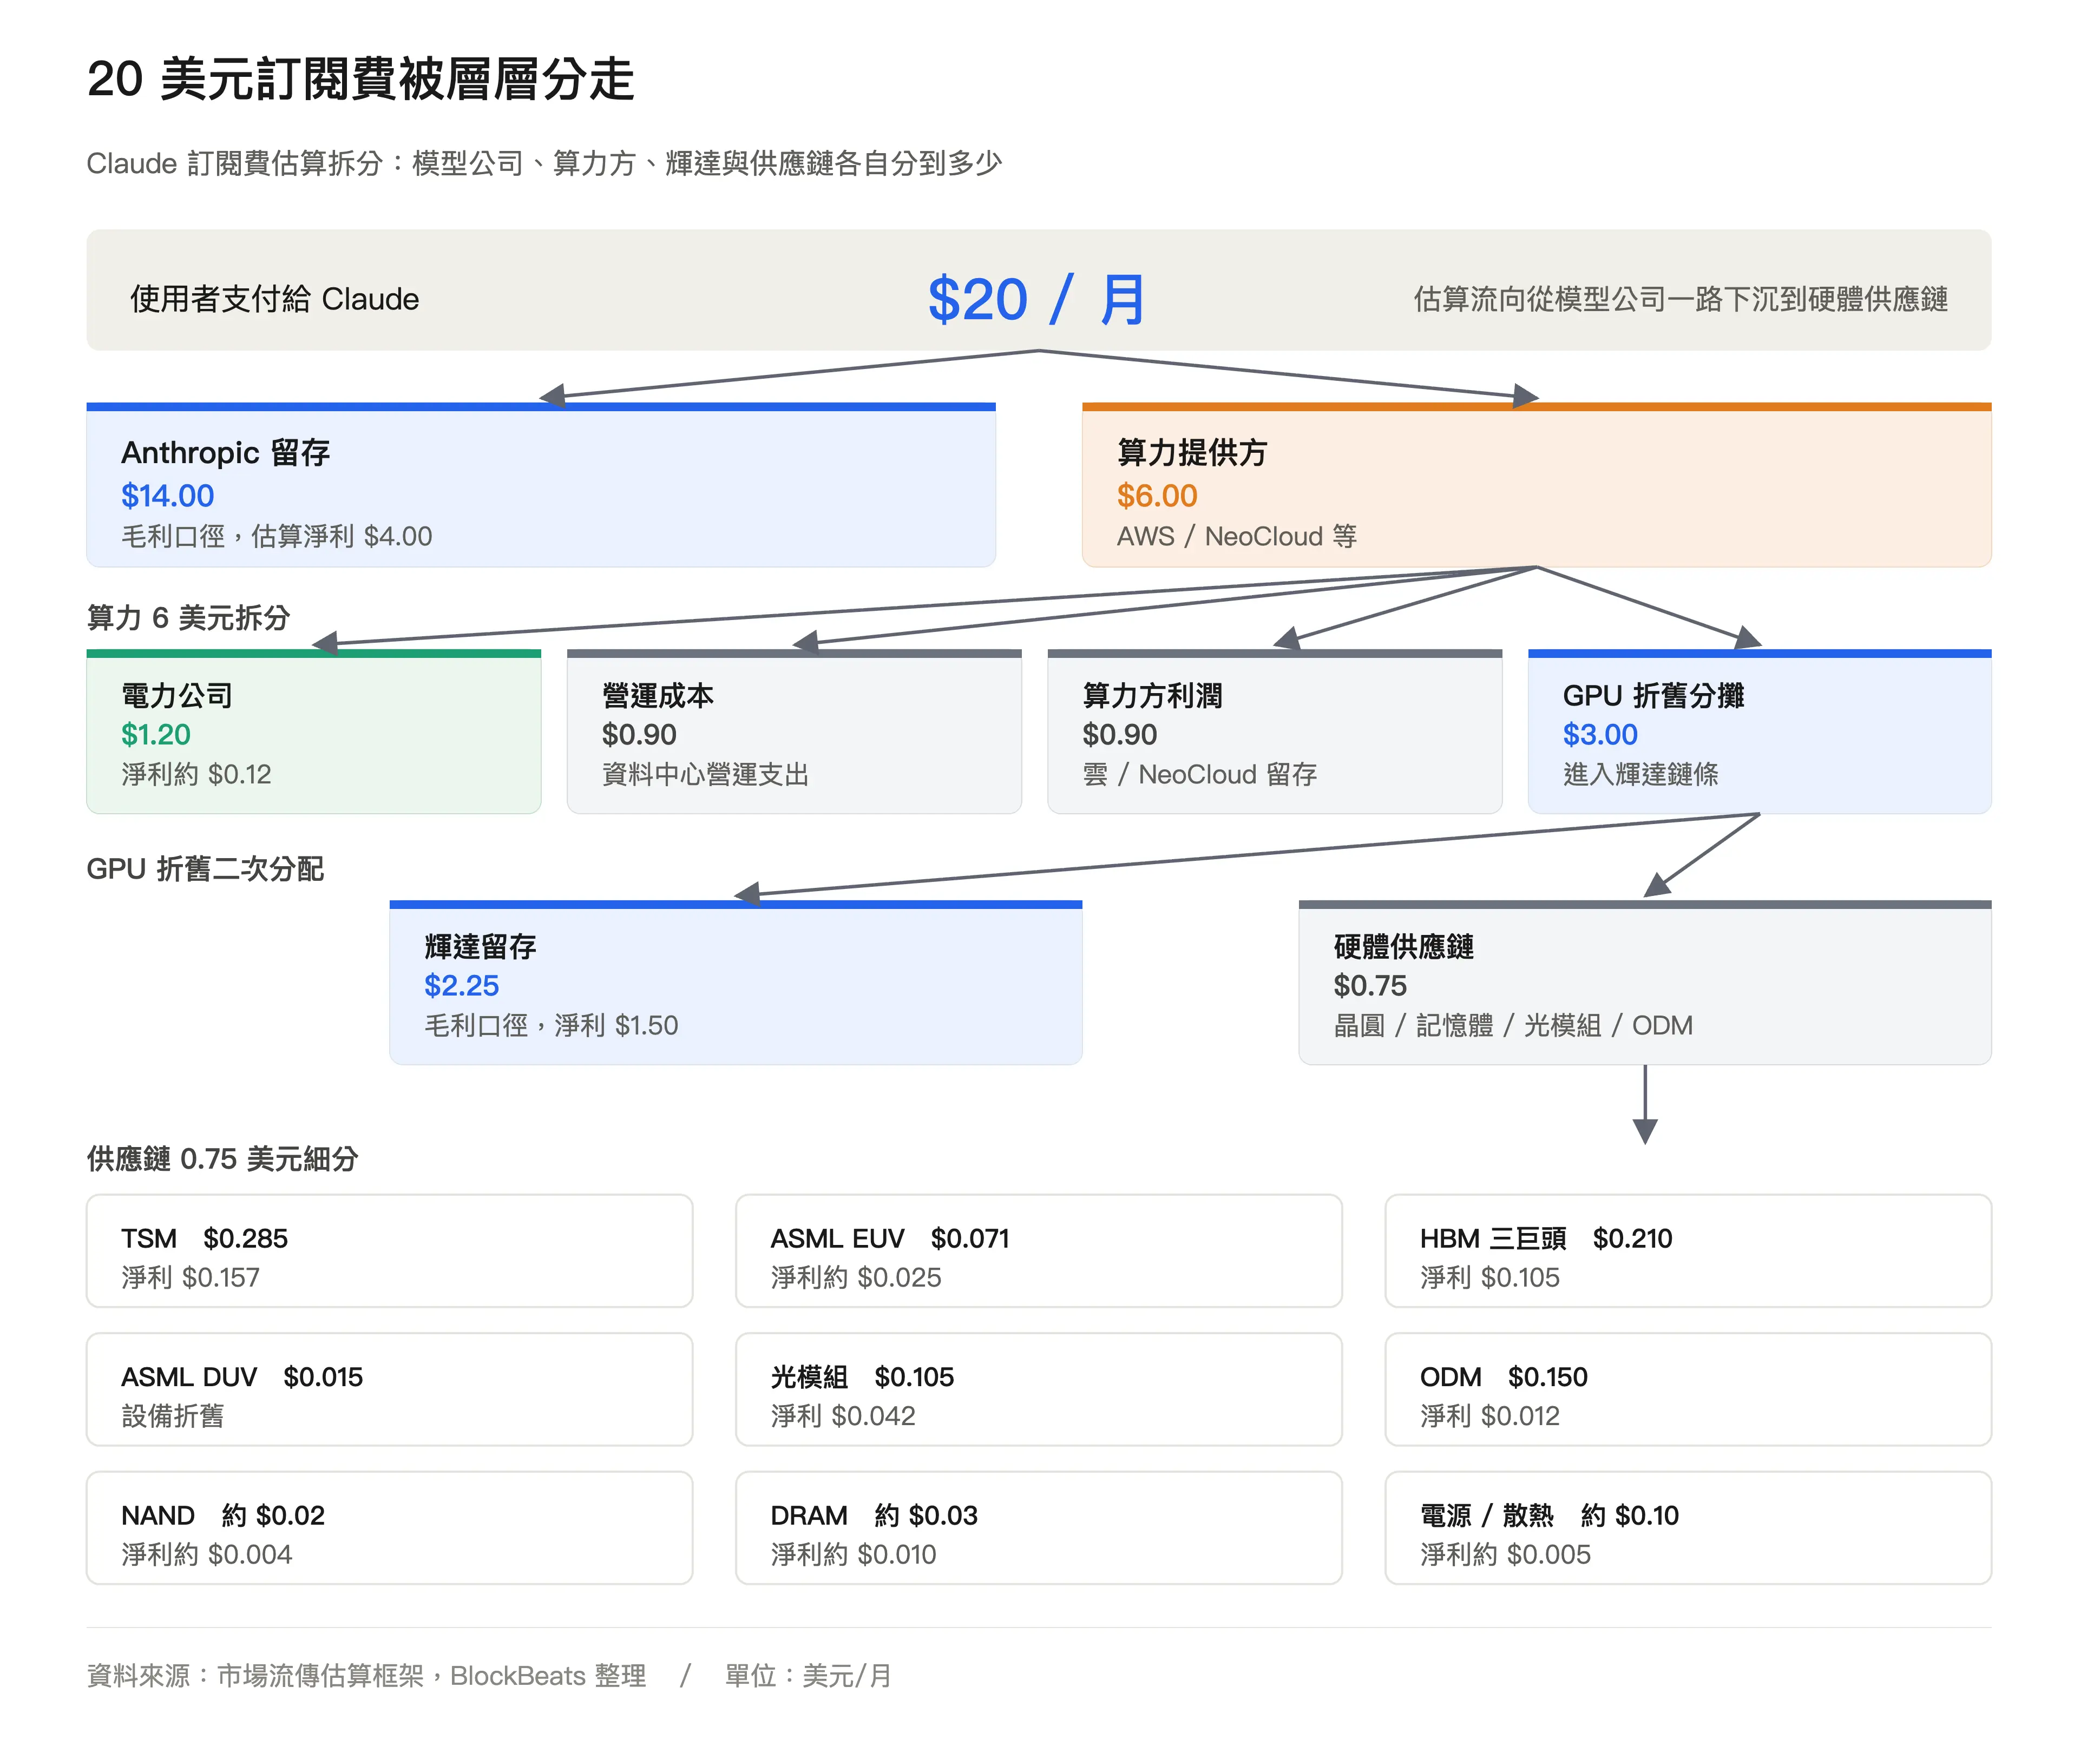Click the $0.75 amount

pyautogui.click(x=1370, y=985)
